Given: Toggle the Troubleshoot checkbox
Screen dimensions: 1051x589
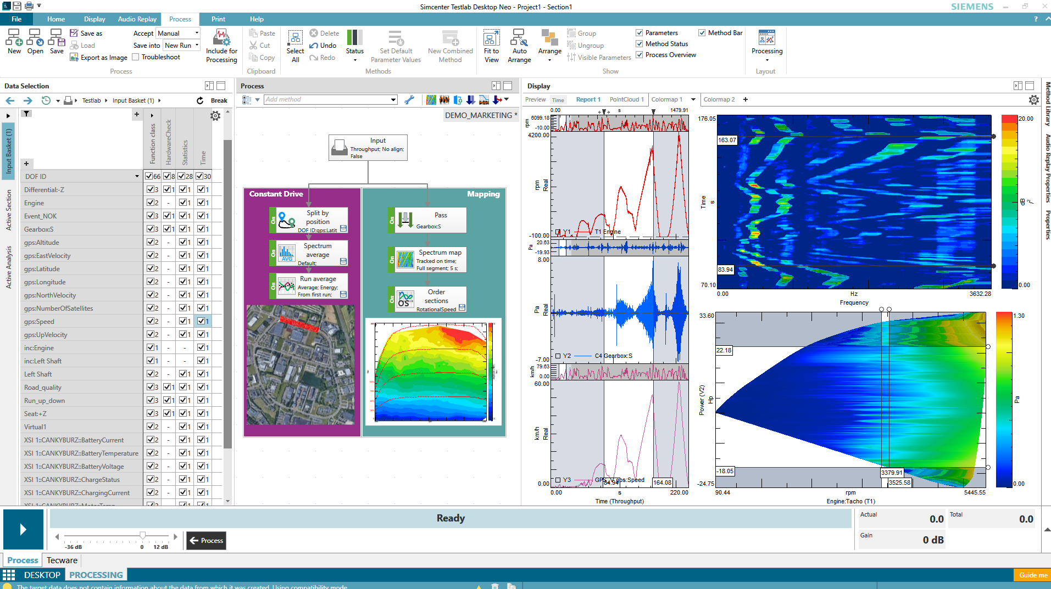Looking at the screenshot, I should click(x=136, y=57).
